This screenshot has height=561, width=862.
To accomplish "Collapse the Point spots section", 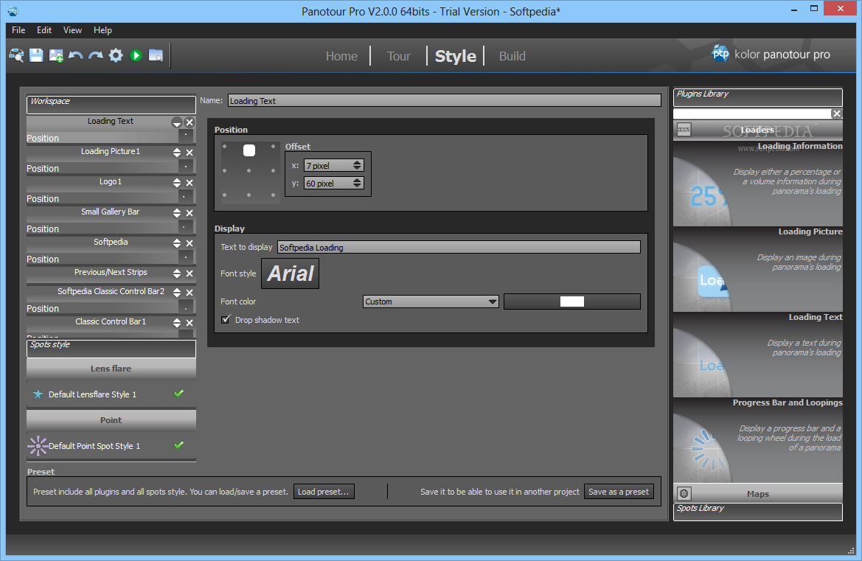I will pos(111,420).
